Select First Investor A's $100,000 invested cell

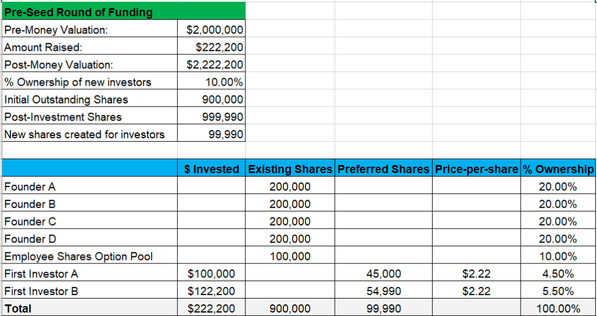coord(212,274)
